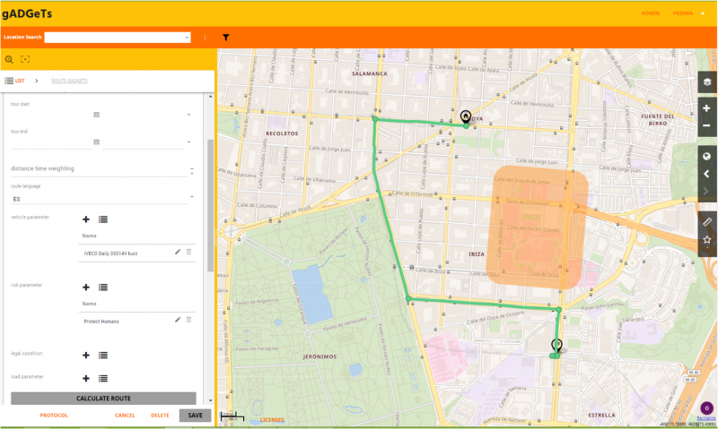The height and width of the screenshot is (429, 718).
Task: Expand the route language dropdown
Action: point(192,198)
